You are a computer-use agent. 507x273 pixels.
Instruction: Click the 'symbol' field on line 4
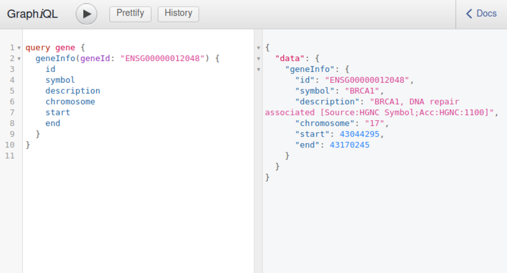point(60,80)
